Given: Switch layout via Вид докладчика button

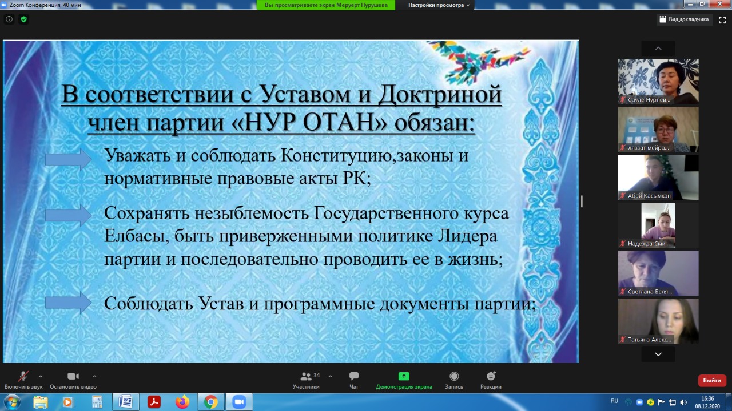Looking at the screenshot, I should [684, 19].
